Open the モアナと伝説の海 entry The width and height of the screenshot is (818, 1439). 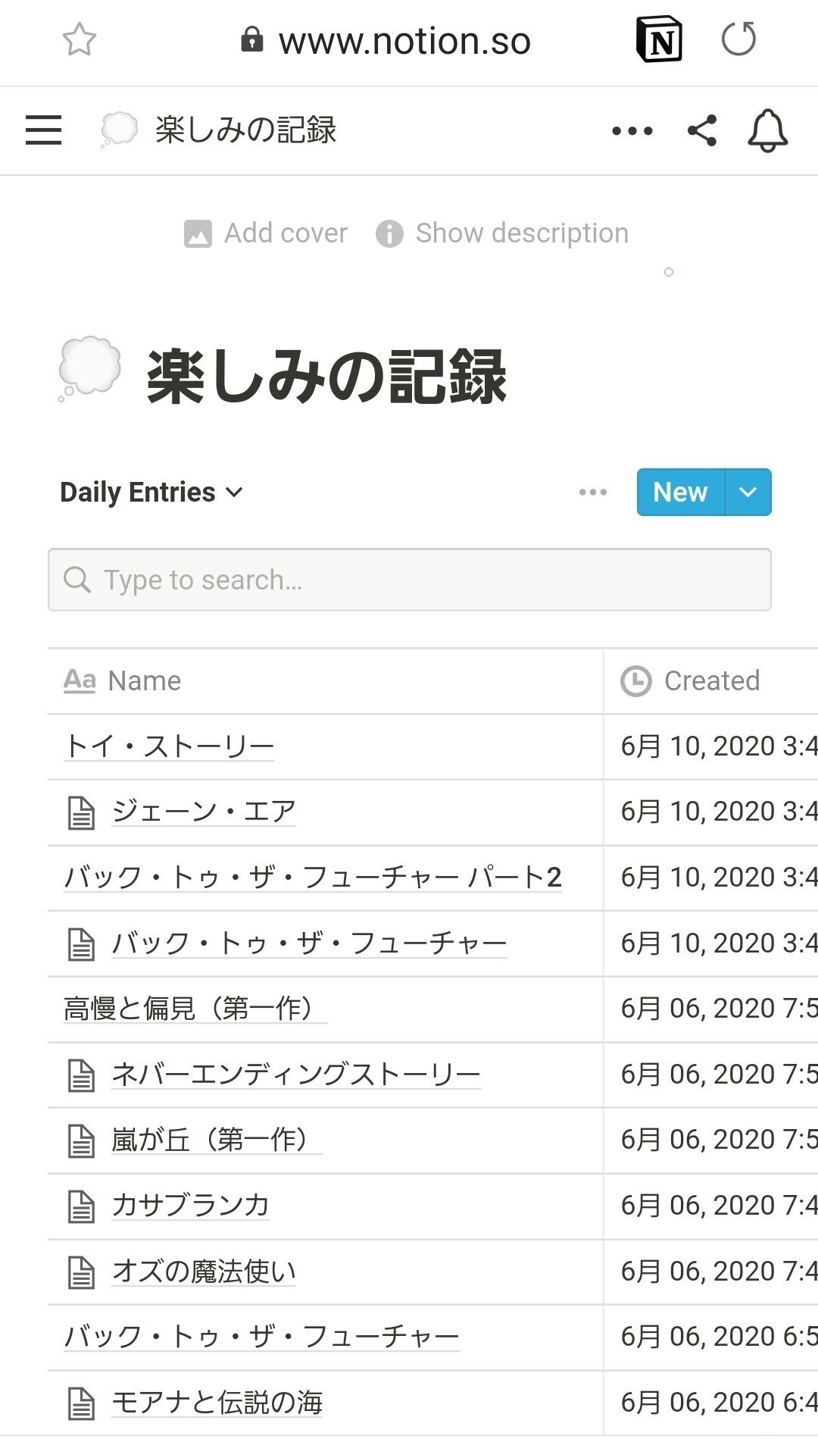[217, 1403]
